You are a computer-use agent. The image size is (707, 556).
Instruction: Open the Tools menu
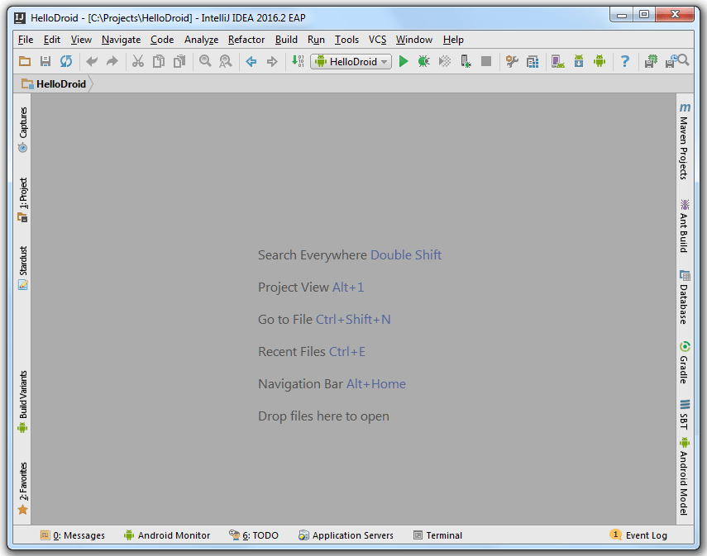[346, 40]
